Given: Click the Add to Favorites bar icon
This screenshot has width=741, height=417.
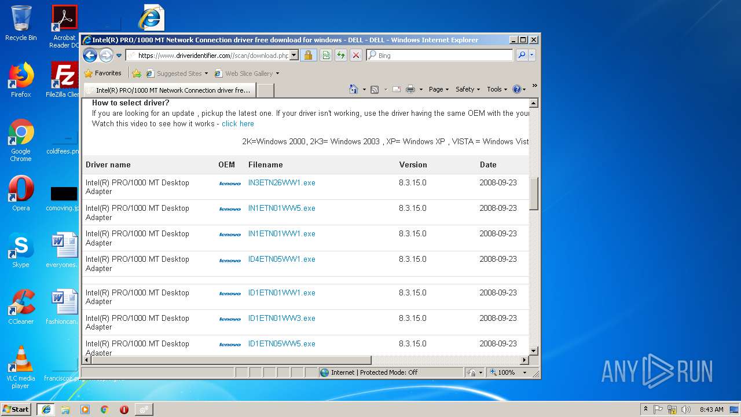Looking at the screenshot, I should (x=137, y=74).
